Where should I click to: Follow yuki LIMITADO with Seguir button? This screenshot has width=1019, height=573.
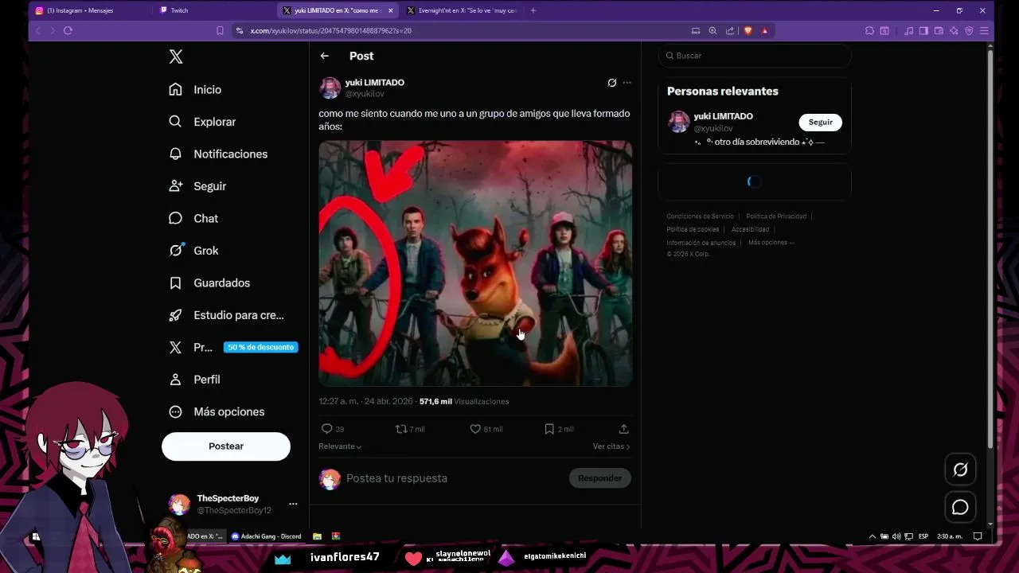820,122
